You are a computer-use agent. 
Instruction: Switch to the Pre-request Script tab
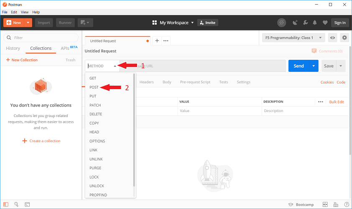(x=195, y=82)
